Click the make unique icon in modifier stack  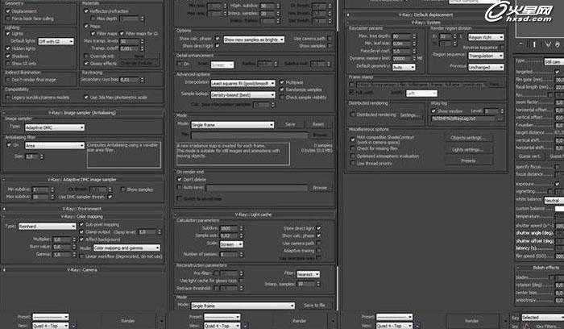[x=548, y=44]
